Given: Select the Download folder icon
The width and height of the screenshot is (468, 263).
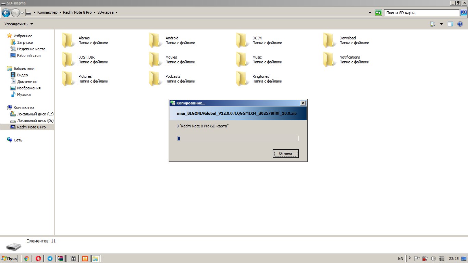Looking at the screenshot, I should (330, 40).
